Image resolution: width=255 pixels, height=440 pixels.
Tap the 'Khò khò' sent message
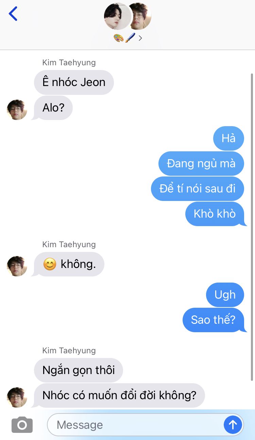pos(215,214)
